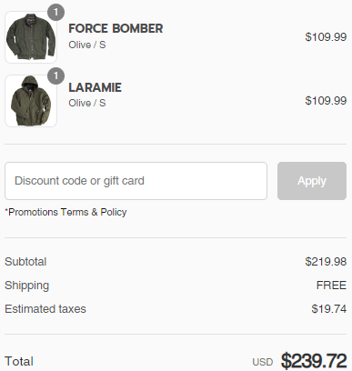Click the $239.72 total amount
The height and width of the screenshot is (371, 352).
click(314, 361)
